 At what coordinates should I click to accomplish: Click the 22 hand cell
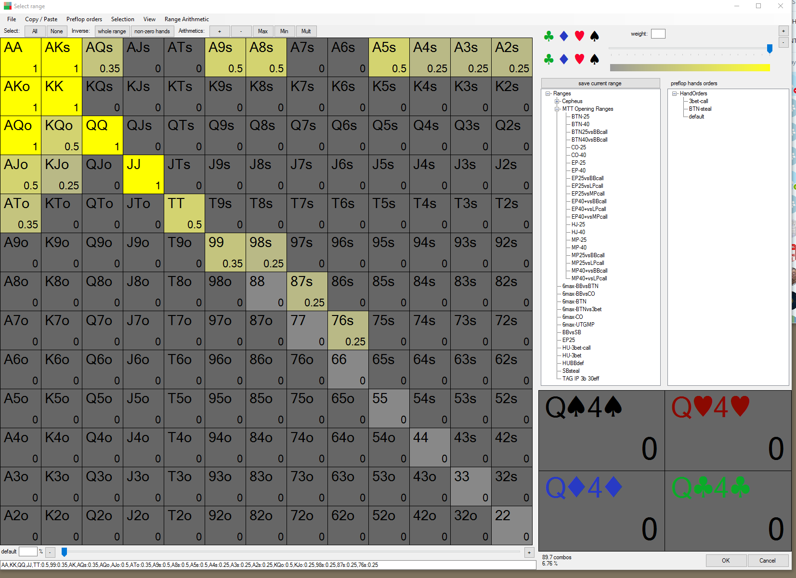pos(512,525)
